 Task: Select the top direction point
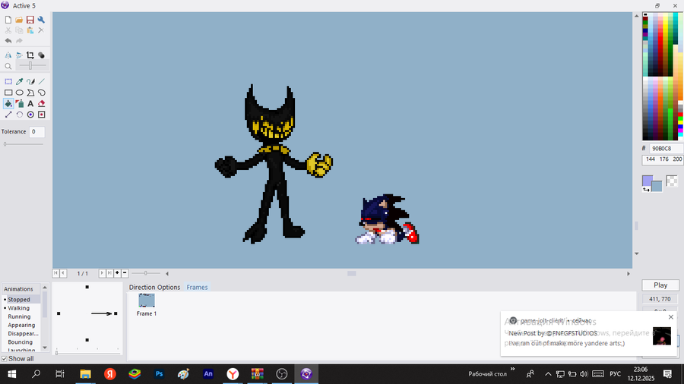87,287
